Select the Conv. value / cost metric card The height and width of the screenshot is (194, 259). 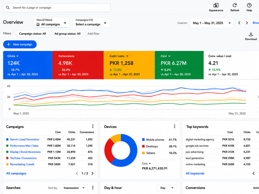(x=231, y=65)
